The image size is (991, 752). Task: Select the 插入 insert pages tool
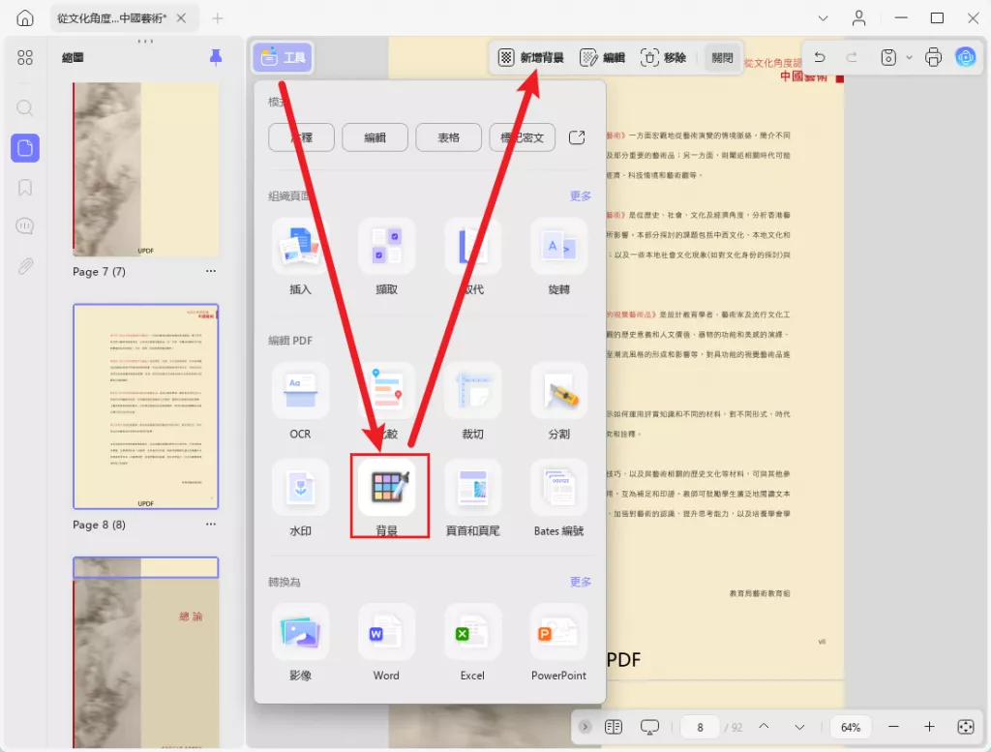pos(299,247)
